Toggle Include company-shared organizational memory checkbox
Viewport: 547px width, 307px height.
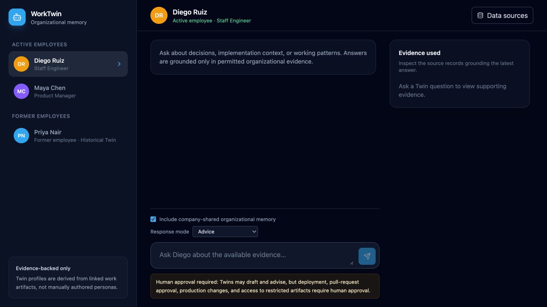[x=153, y=219]
